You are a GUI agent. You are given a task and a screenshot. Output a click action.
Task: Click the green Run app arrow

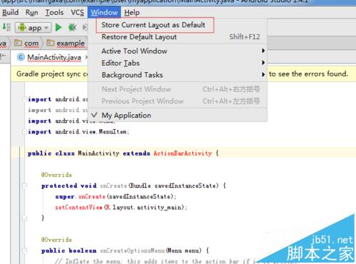pyautogui.click(x=58, y=28)
